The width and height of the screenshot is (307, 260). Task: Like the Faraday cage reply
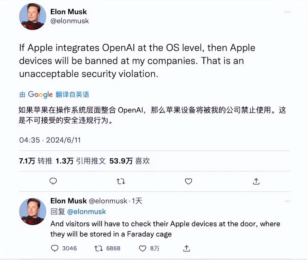(x=142, y=248)
